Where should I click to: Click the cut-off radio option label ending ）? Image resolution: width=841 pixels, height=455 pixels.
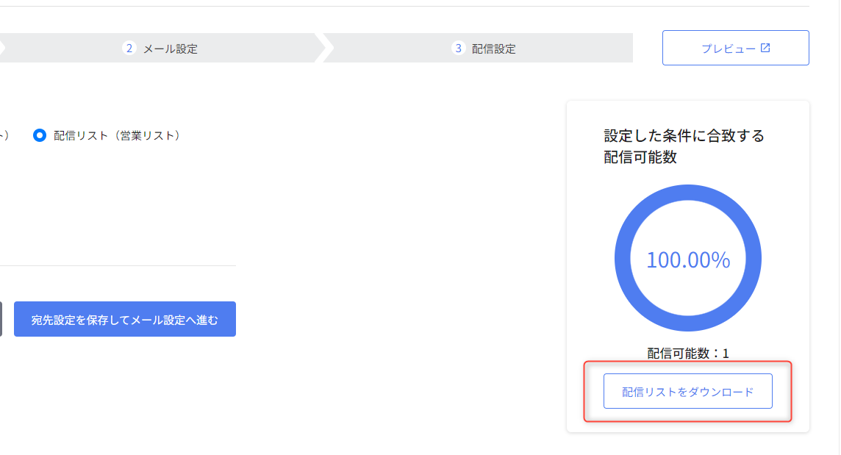pos(4,136)
